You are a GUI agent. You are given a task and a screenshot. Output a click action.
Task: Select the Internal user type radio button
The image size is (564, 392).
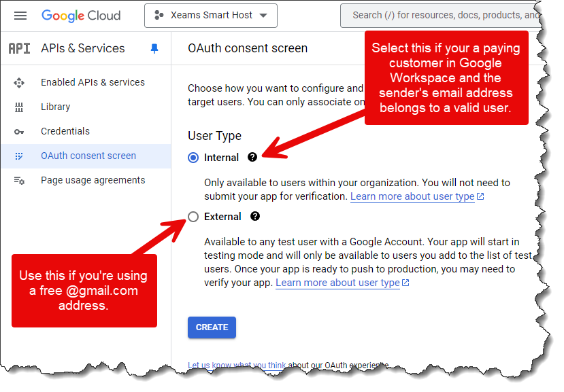pos(193,158)
